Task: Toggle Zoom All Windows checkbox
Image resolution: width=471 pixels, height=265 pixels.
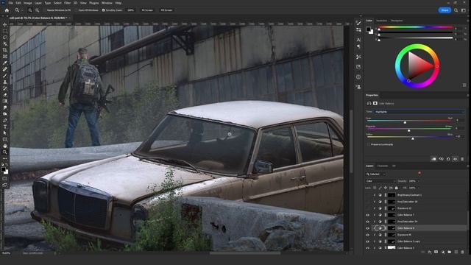Action: [x=77, y=10]
